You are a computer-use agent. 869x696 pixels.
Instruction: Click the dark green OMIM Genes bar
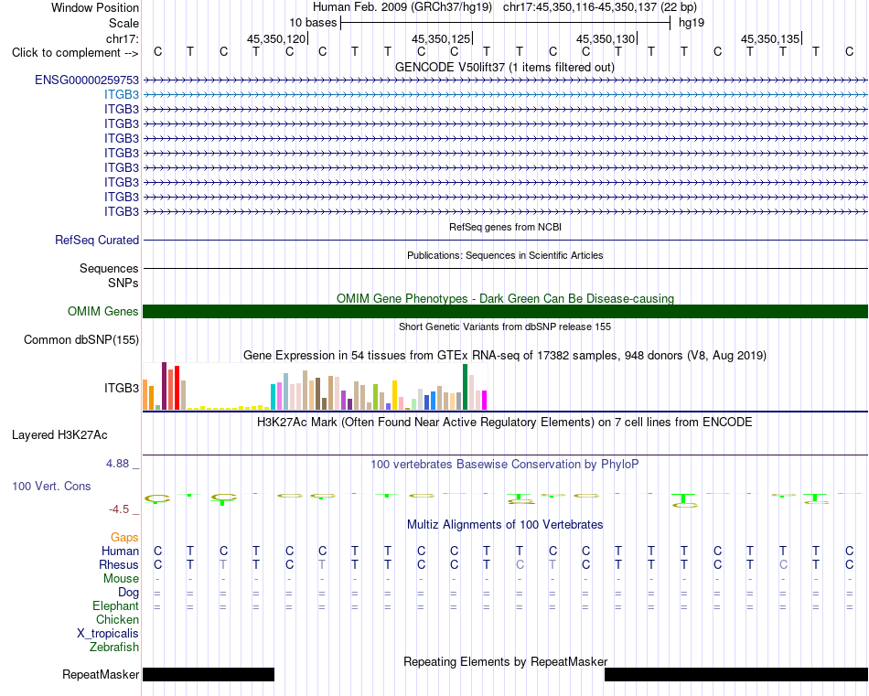coord(506,312)
